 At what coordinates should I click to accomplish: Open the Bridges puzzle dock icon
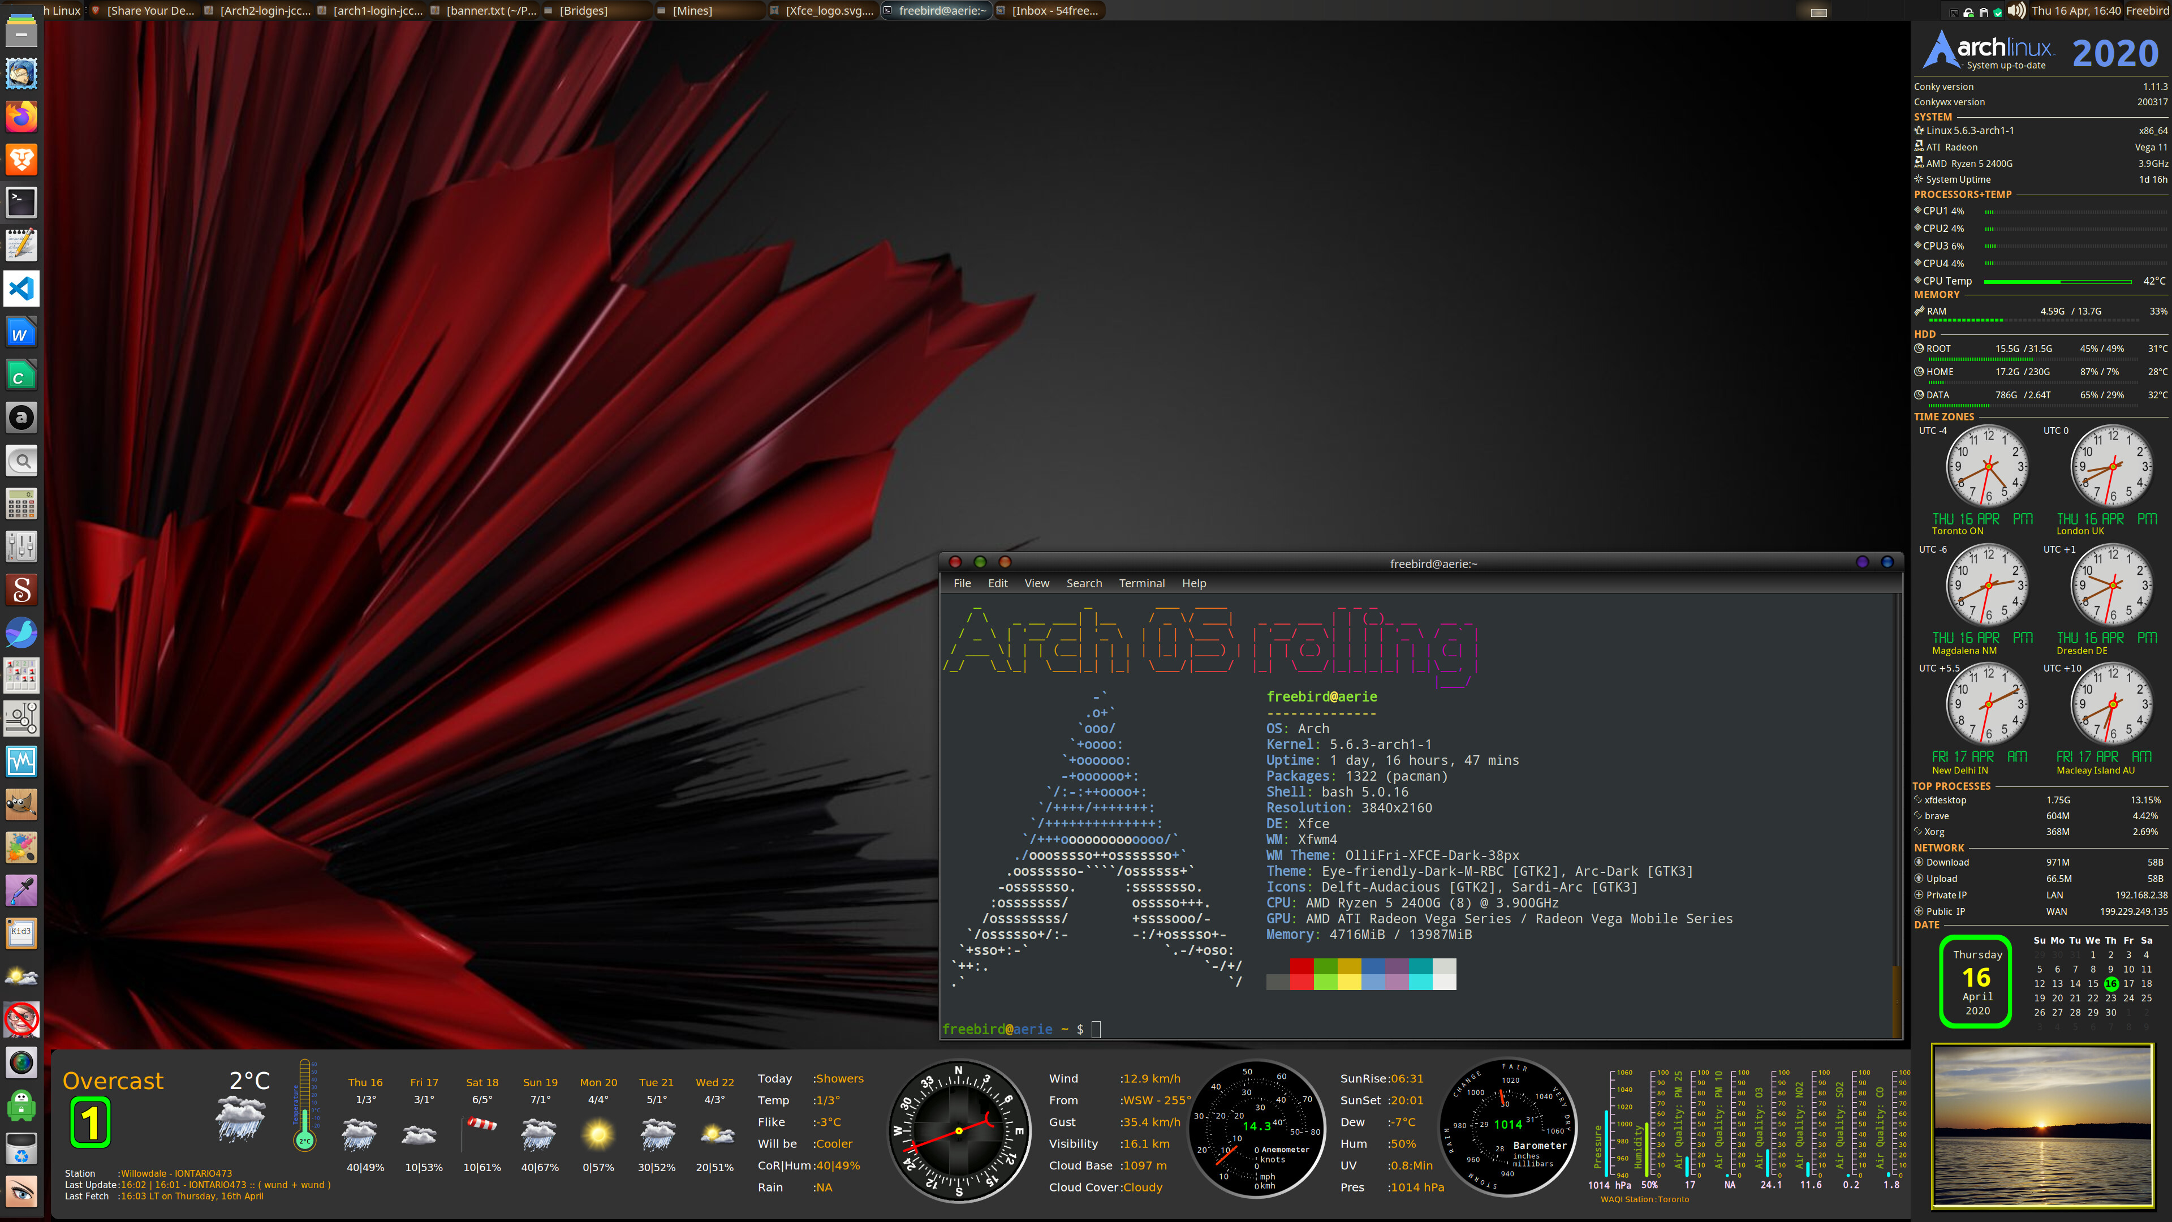point(21,718)
